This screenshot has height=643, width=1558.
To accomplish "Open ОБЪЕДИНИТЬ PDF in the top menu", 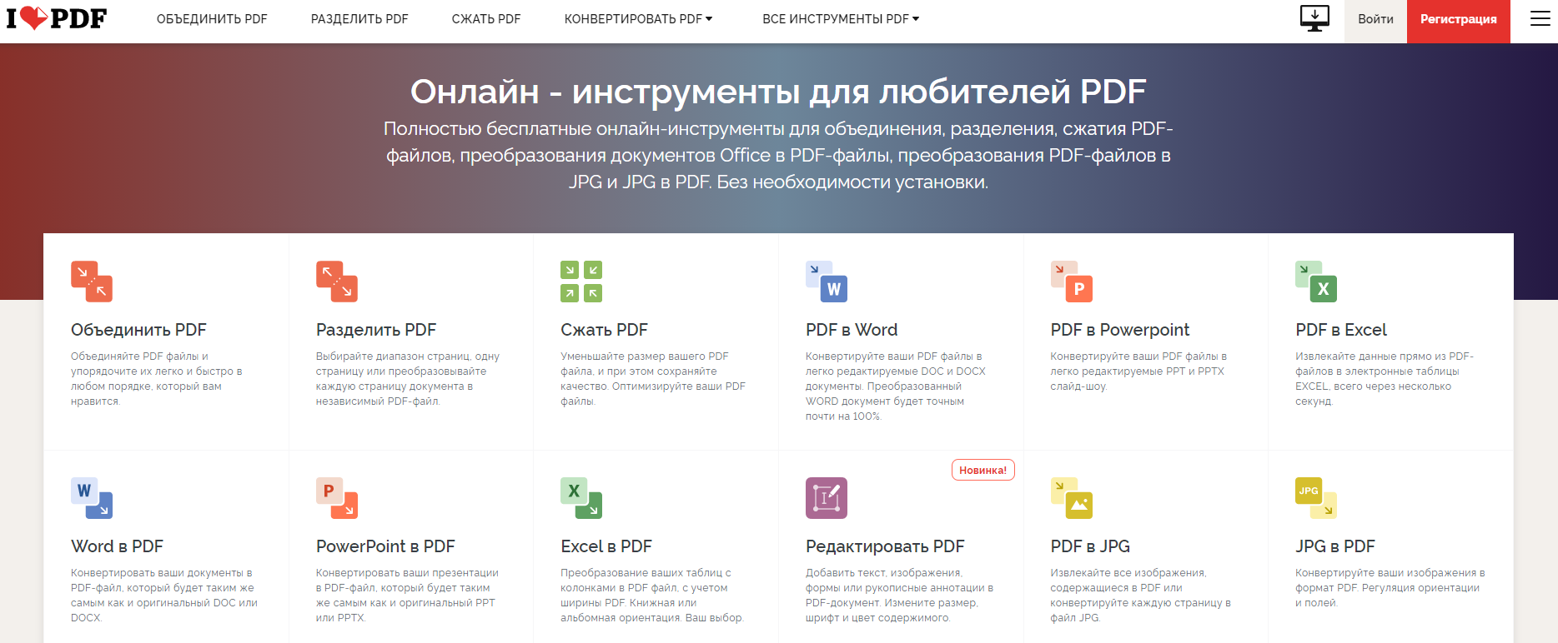I will coord(212,19).
